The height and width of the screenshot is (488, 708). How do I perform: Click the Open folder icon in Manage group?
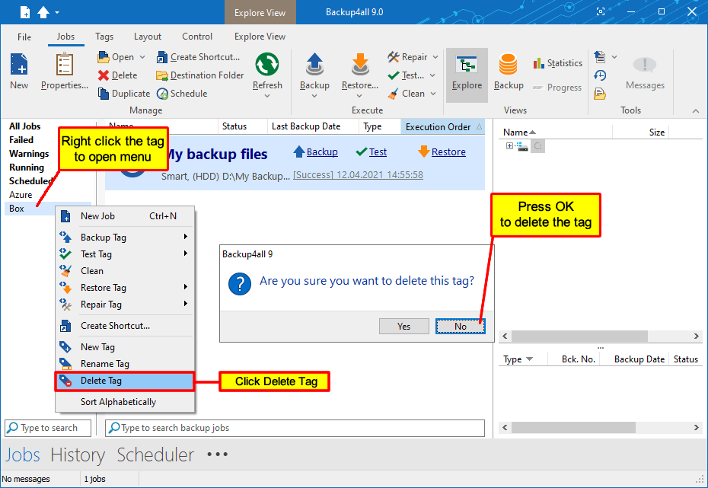[104, 57]
